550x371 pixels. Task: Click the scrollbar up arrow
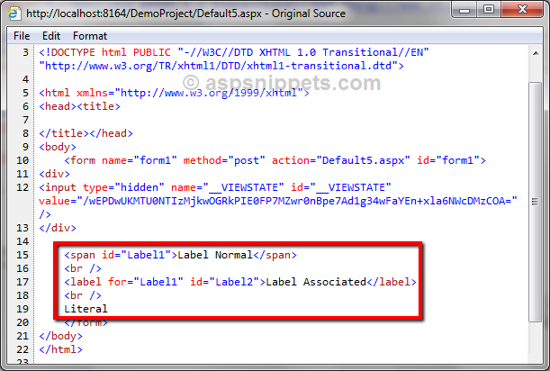(536, 53)
